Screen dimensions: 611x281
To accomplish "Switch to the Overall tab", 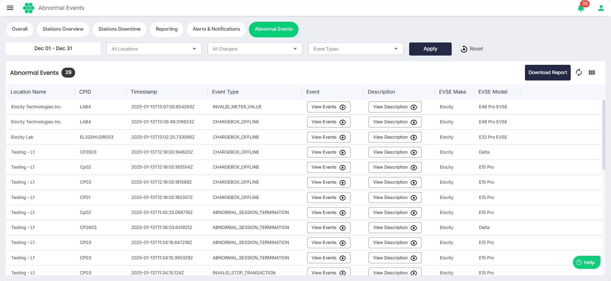I will coord(20,29).
